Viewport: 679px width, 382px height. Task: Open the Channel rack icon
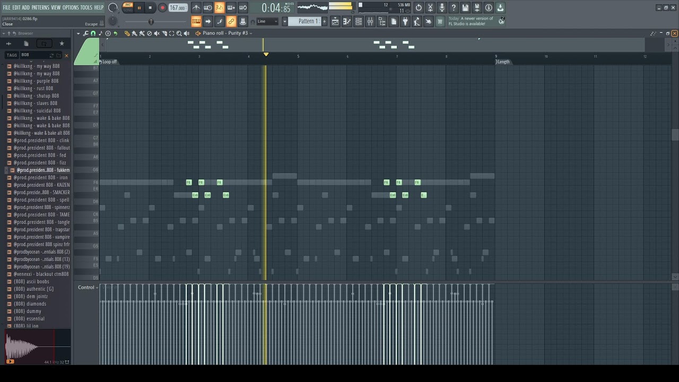click(x=359, y=21)
